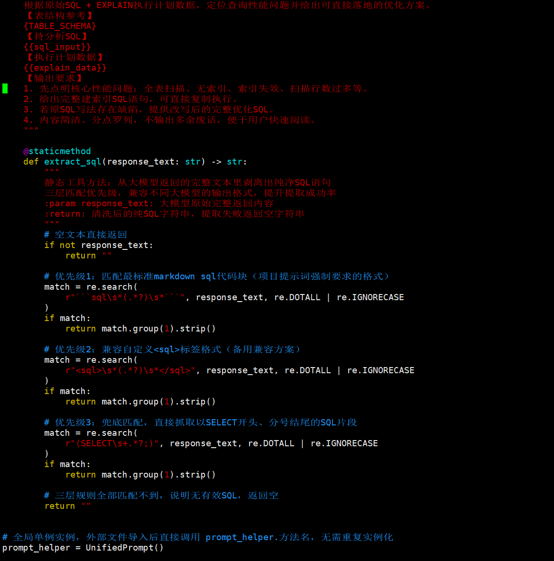Screen dimensions: 554x561
Task: Click the 【输出要求】 heading line
Action: [55, 78]
